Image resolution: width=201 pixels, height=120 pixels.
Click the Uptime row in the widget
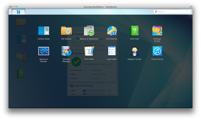pos(92,79)
